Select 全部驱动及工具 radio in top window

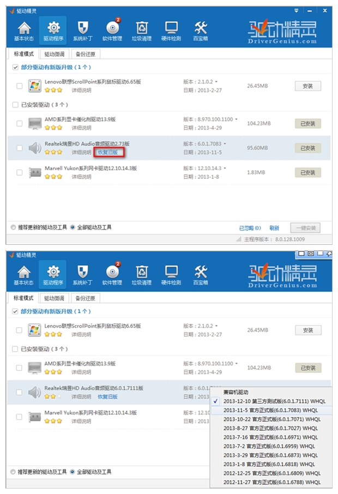(73, 227)
